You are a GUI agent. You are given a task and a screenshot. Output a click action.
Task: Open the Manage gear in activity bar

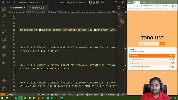pos(4,89)
